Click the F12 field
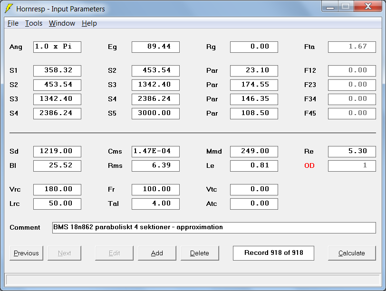386x291 pixels. [352, 71]
